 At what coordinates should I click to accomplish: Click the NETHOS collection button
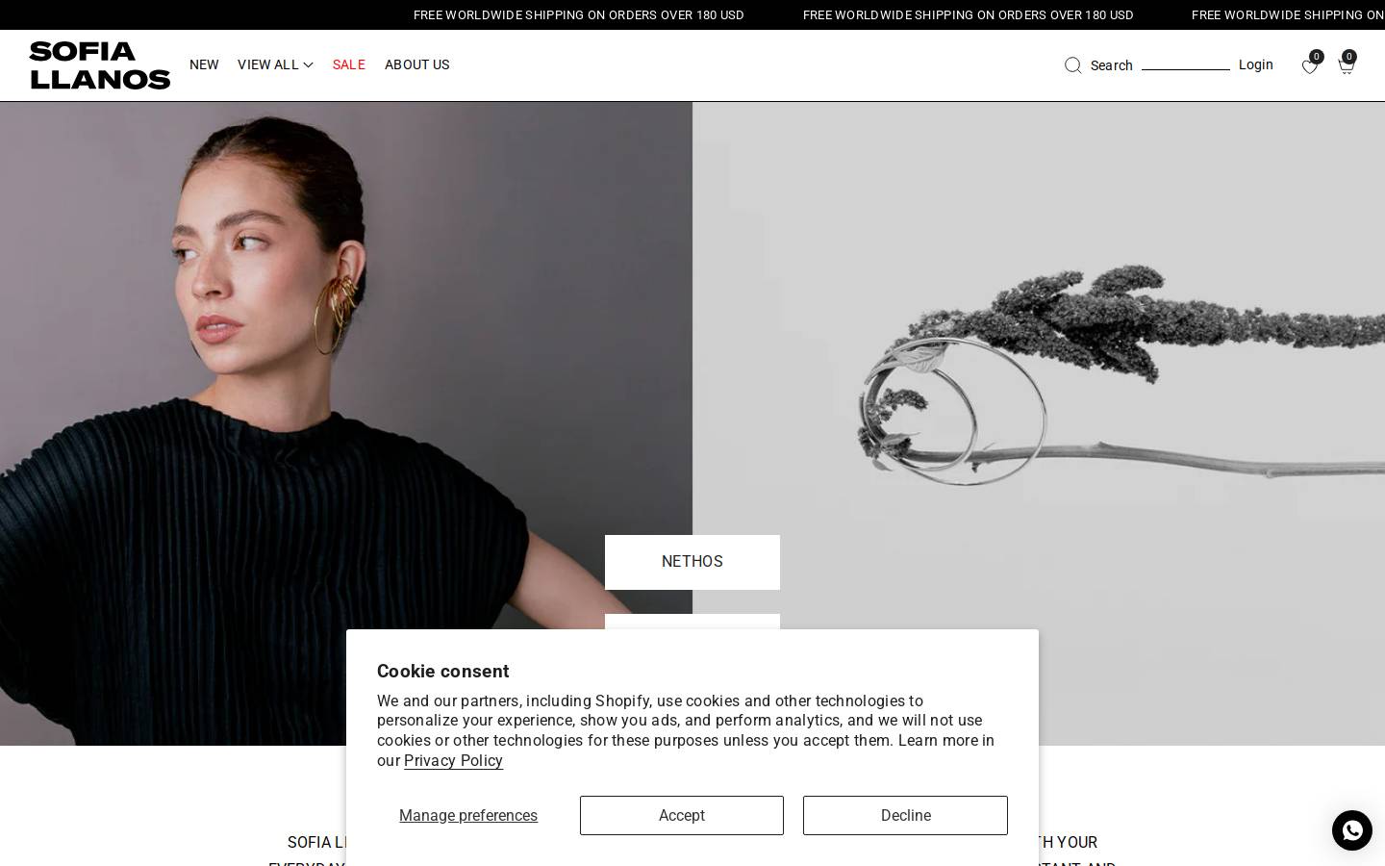692,562
